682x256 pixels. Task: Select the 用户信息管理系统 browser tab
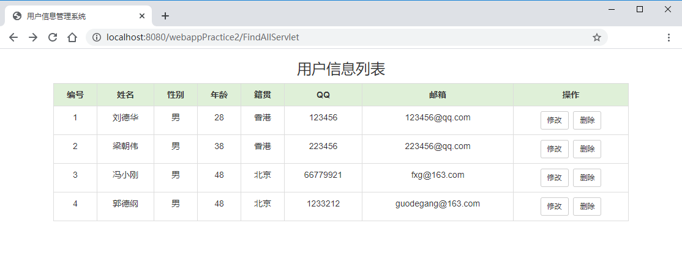tap(78, 16)
